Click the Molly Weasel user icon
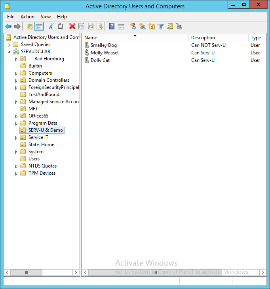The width and height of the screenshot is (270, 289). click(87, 52)
